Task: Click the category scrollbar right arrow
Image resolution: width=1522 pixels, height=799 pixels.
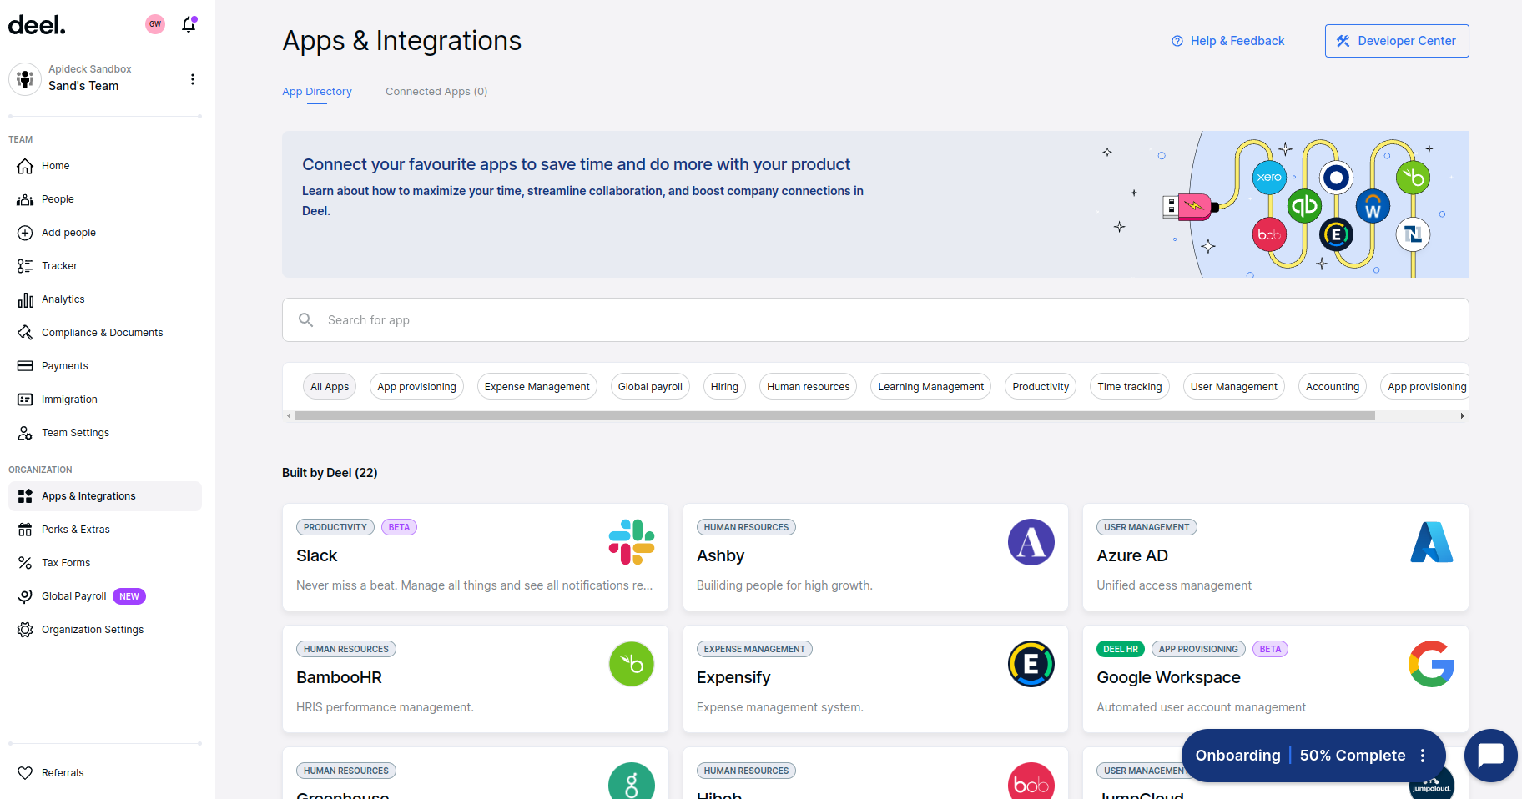Action: pyautogui.click(x=1462, y=415)
